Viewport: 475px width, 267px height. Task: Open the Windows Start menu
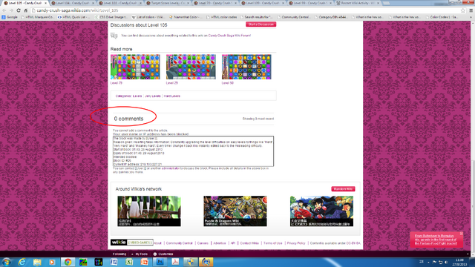(x=7, y=262)
